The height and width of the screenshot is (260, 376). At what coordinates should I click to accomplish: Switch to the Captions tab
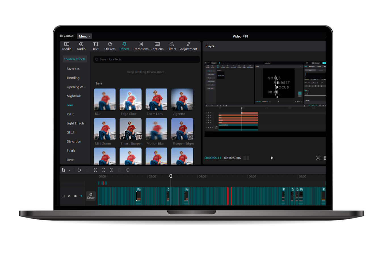coord(157,46)
